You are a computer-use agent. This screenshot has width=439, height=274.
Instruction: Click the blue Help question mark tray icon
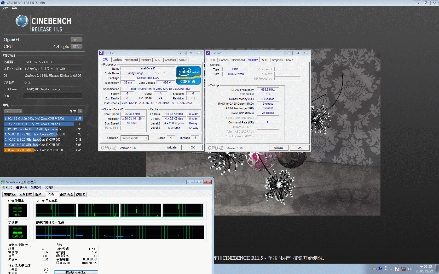[380, 268]
